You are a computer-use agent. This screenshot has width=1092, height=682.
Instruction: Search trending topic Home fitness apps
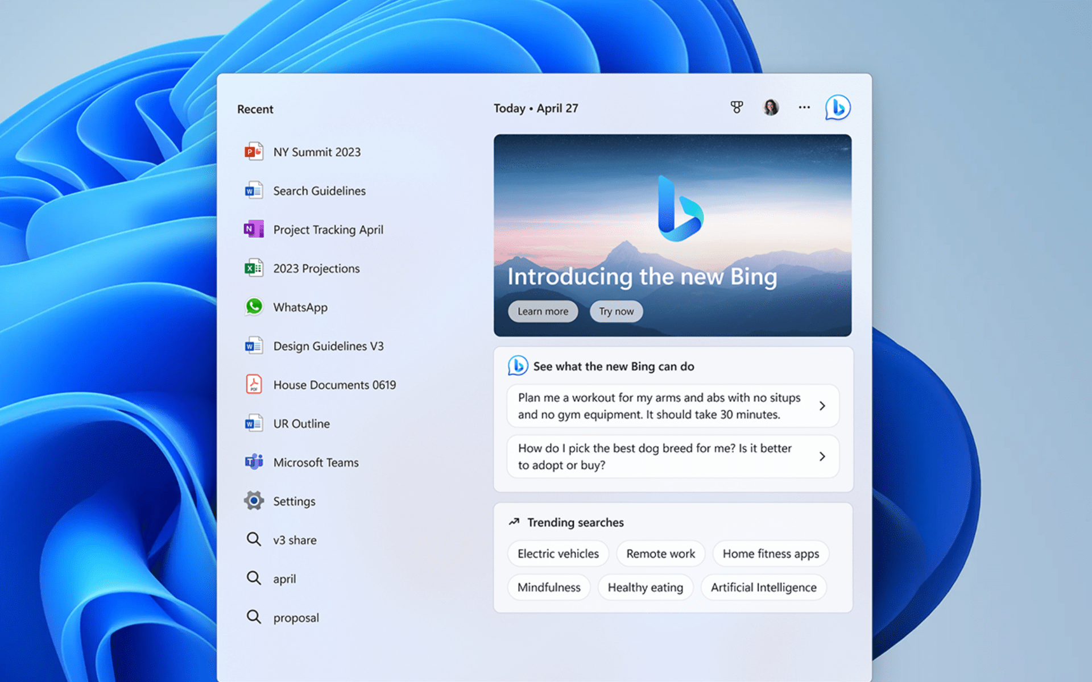pyautogui.click(x=771, y=554)
